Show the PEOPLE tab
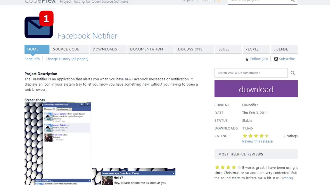The width and height of the screenshot is (330, 185). coord(256,49)
